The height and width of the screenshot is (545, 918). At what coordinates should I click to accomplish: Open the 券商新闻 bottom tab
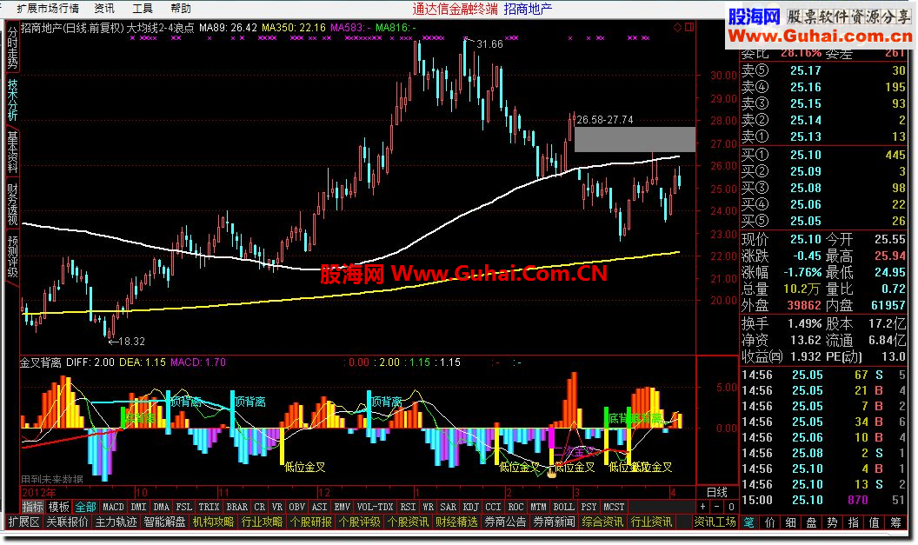554,522
